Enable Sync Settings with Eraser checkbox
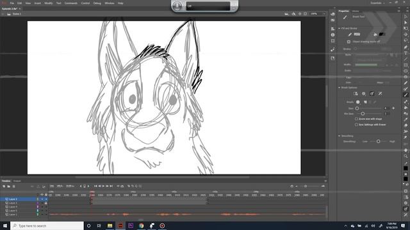410x230 pixels. click(x=356, y=125)
